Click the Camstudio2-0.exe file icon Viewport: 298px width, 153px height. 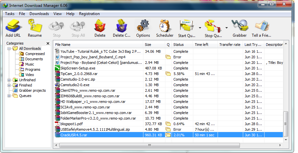coord(57,85)
